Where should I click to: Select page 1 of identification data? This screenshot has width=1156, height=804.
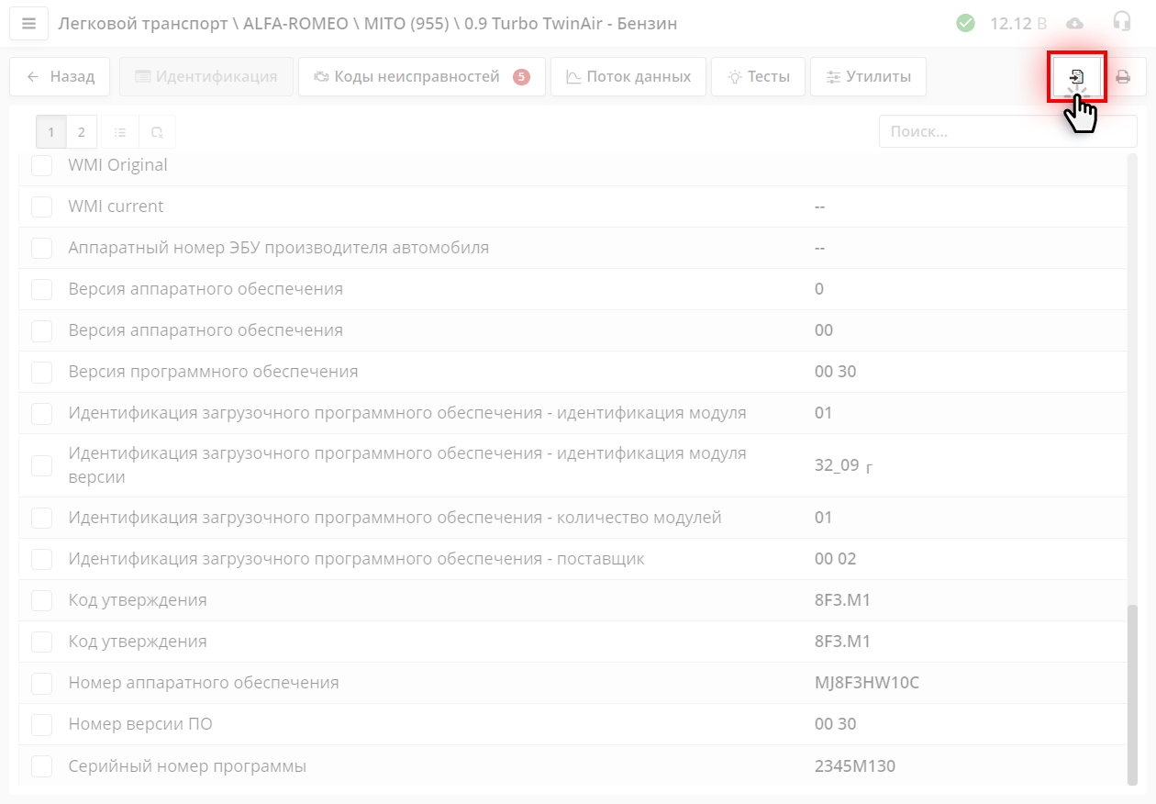(x=51, y=131)
